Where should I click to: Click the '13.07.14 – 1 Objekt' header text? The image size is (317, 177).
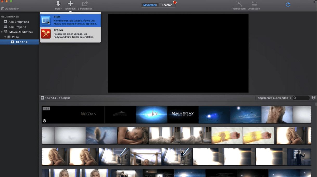click(x=57, y=98)
